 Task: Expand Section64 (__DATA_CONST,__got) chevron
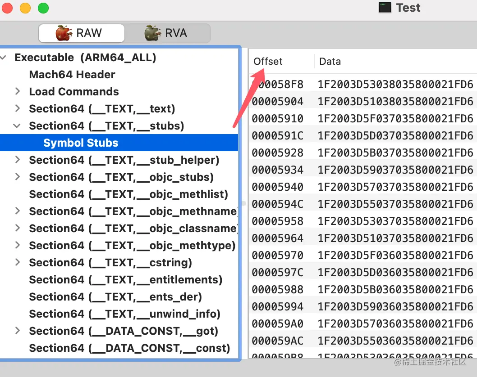tap(18, 331)
